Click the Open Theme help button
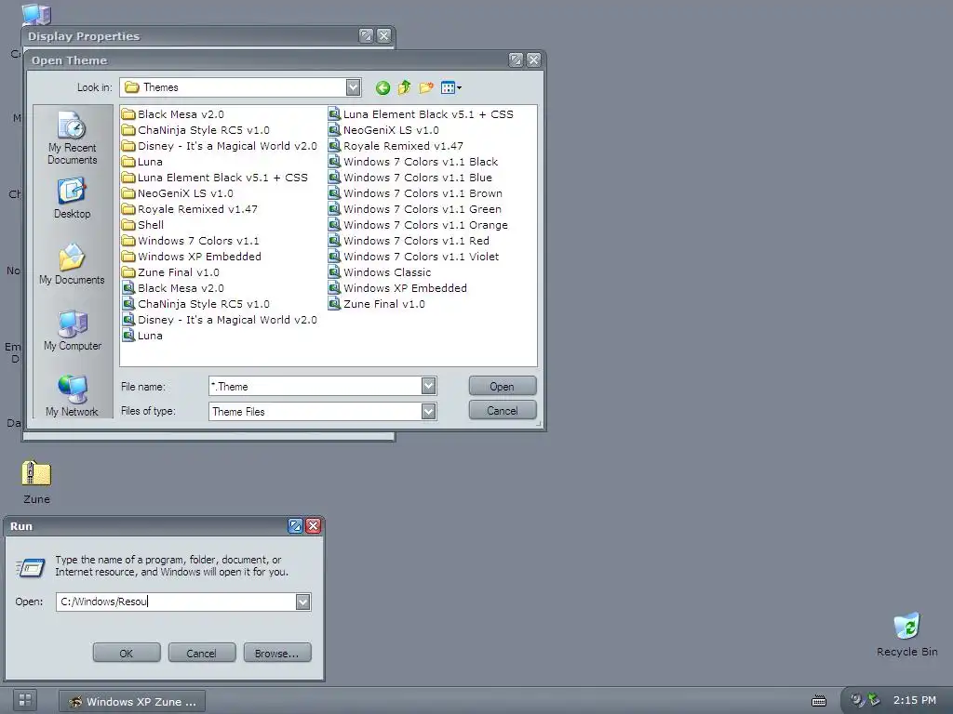The image size is (953, 714). coord(516,60)
